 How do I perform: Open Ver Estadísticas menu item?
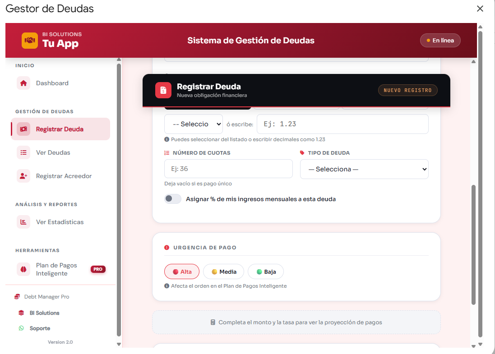pyautogui.click(x=60, y=222)
